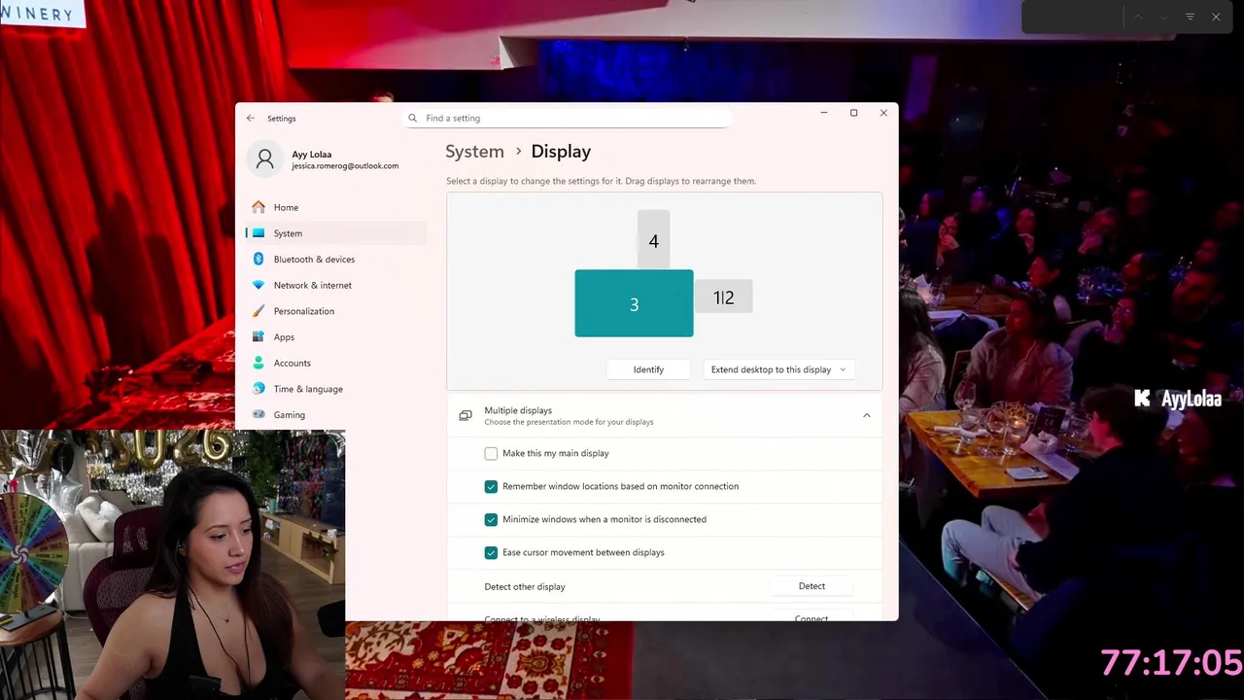This screenshot has height=700, width=1244.
Task: Open Personalization settings
Action: pyautogui.click(x=335, y=311)
